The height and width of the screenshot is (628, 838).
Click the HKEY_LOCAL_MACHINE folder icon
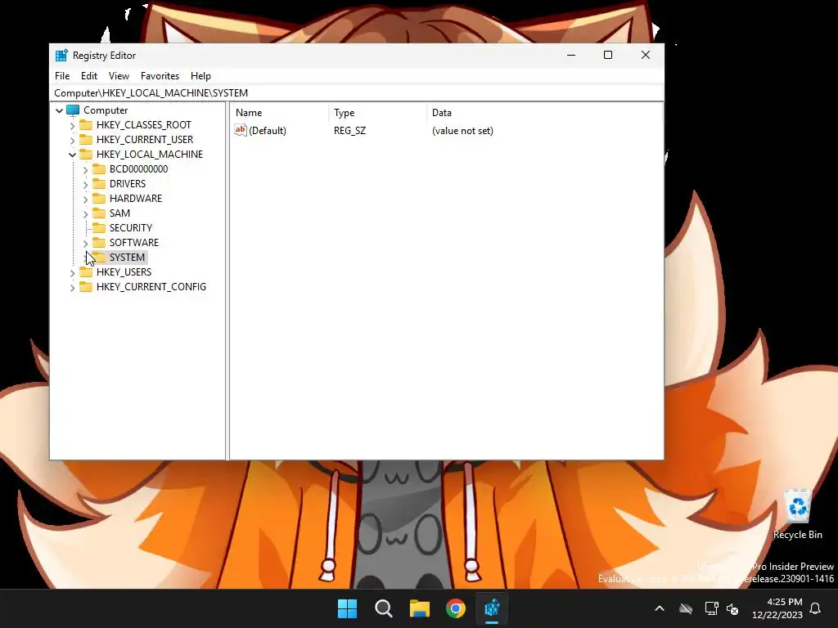(85, 155)
